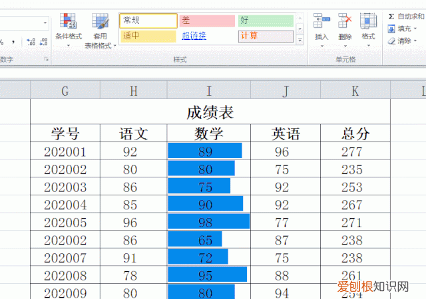This screenshot has height=299, width=426.
Task: Select the 英语 cell showing 96
Action: coord(286,151)
